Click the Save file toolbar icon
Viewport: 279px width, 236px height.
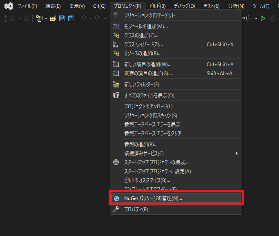(62, 18)
